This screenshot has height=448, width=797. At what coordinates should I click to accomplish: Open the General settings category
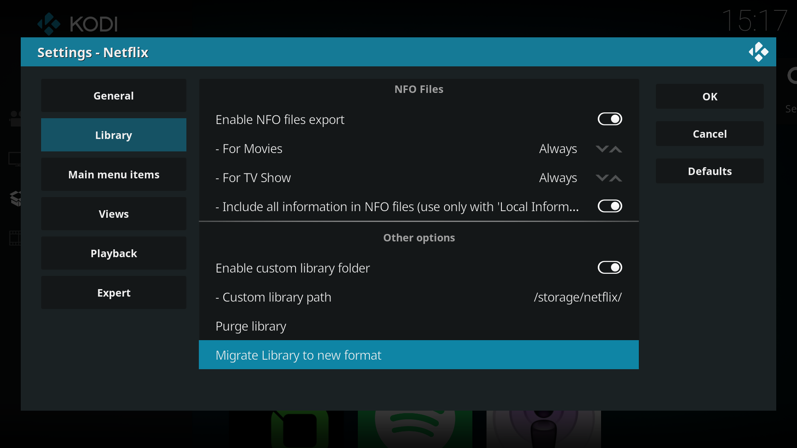coord(114,95)
